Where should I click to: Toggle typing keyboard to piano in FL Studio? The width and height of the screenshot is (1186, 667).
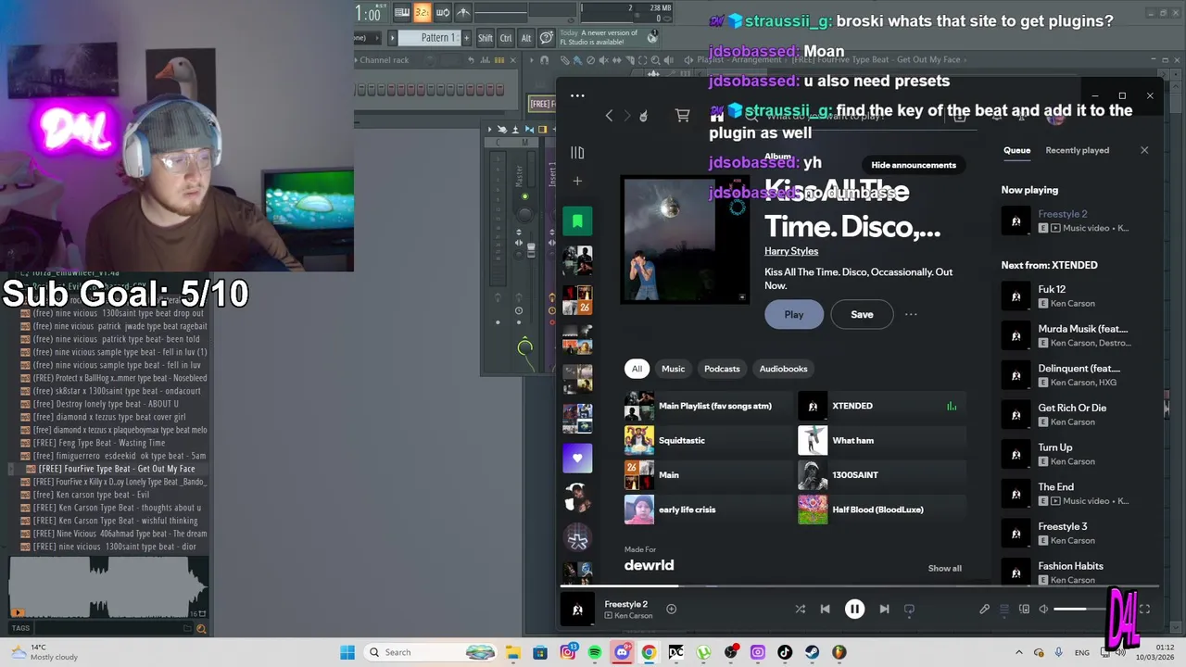(x=402, y=12)
